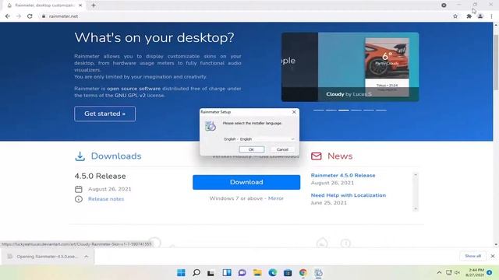
Task: Close the Rainmeter Setup dialog
Action: click(294, 112)
